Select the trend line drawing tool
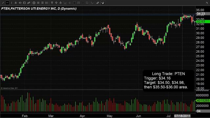210x118 pixels. 3,3
